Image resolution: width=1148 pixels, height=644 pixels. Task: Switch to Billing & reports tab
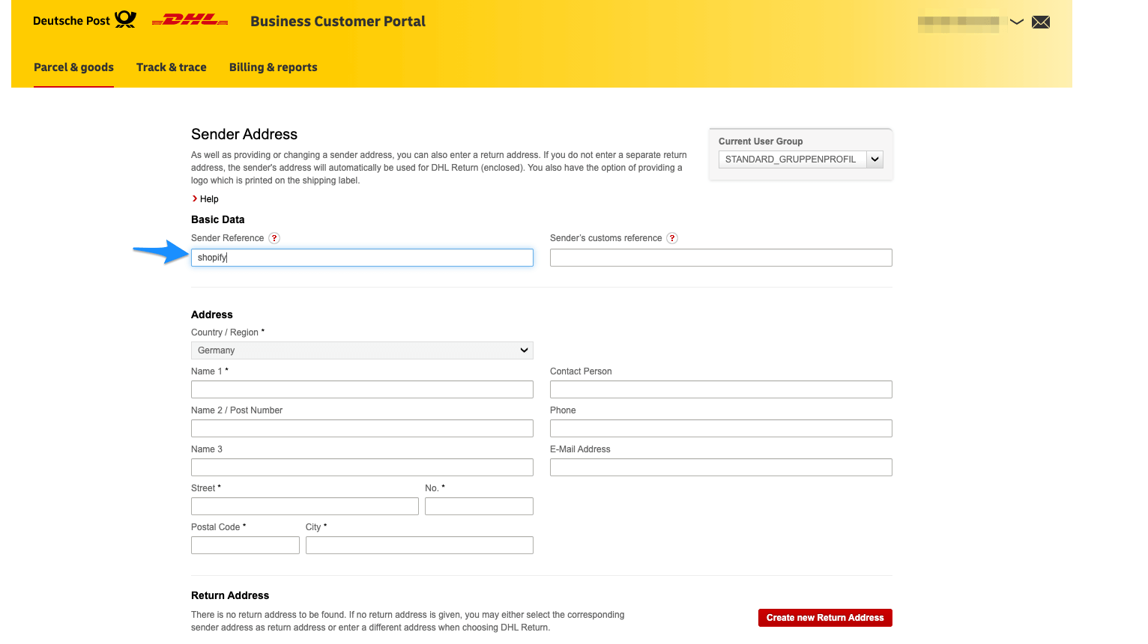274,67
